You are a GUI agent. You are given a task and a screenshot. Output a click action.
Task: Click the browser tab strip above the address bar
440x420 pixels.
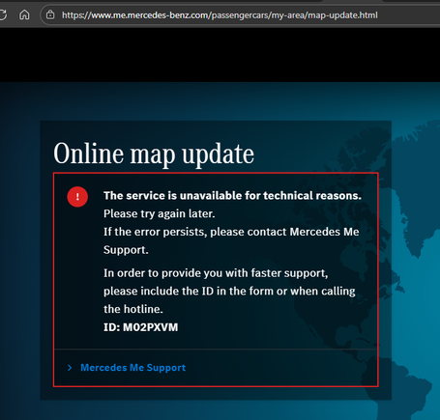point(220,1)
